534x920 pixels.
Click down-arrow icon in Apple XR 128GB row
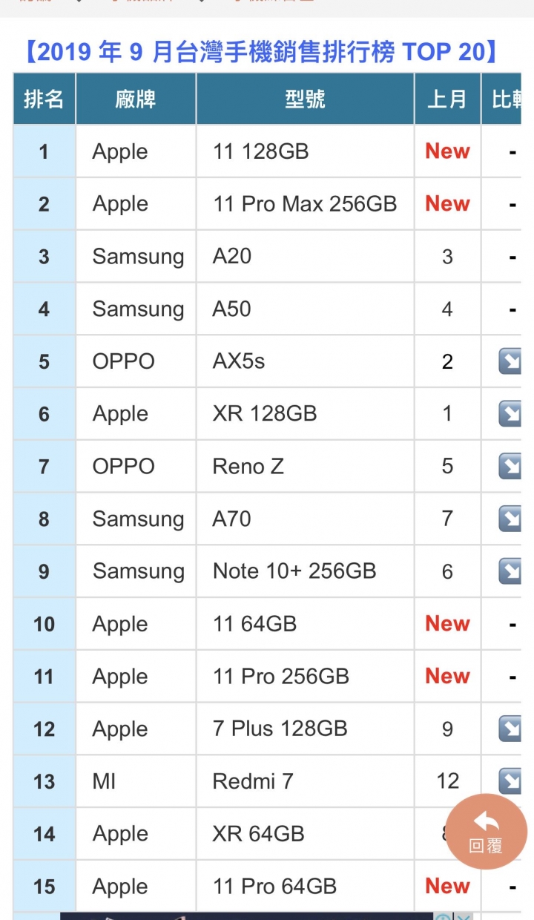click(x=510, y=414)
